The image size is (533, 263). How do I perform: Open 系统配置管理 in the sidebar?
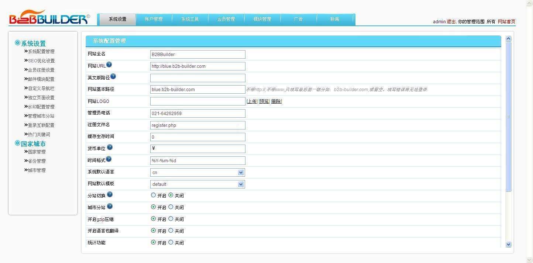click(41, 52)
